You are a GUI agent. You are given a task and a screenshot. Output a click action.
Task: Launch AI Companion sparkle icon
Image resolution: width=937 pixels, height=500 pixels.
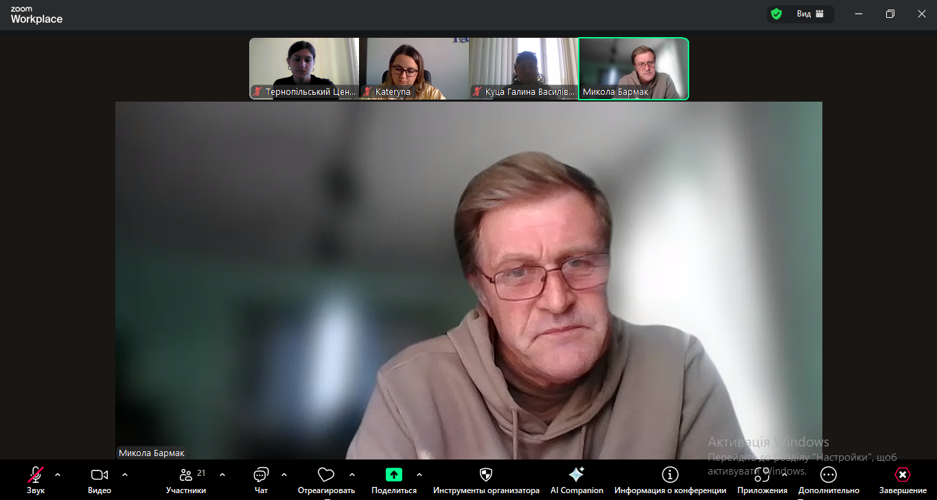(x=577, y=475)
